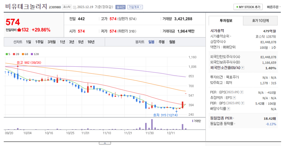Click the current price 574

(13, 22)
